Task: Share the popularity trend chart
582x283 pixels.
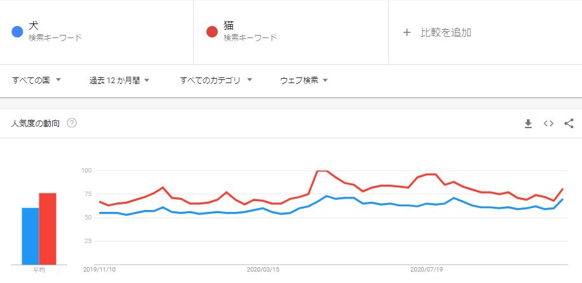Action: pos(569,124)
